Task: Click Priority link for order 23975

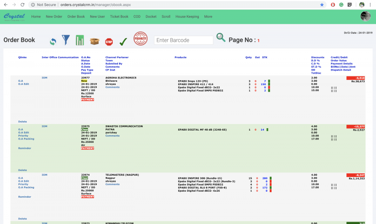Action: click(23, 136)
